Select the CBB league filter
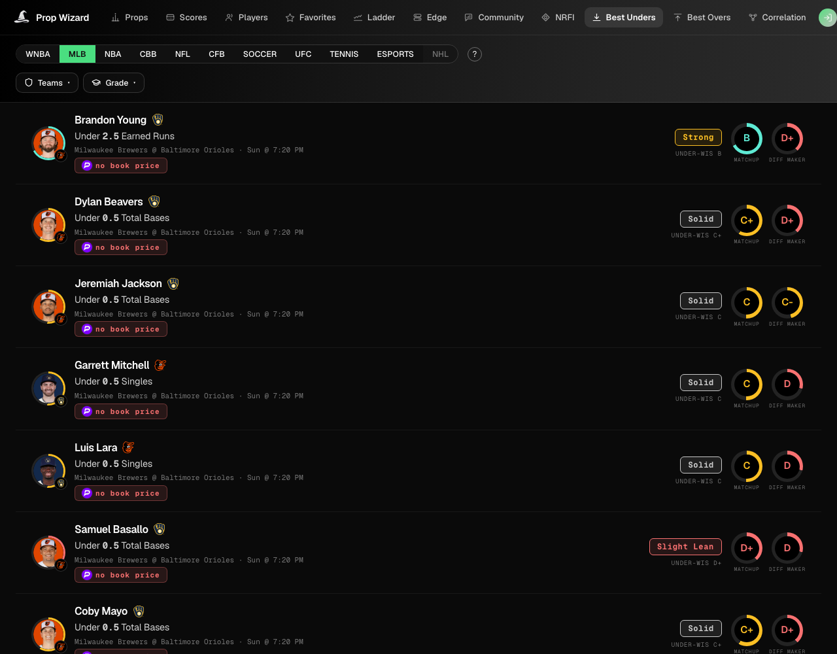The image size is (837, 654). [148, 54]
